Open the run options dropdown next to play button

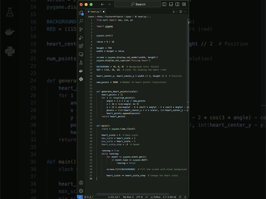pos(177,12)
